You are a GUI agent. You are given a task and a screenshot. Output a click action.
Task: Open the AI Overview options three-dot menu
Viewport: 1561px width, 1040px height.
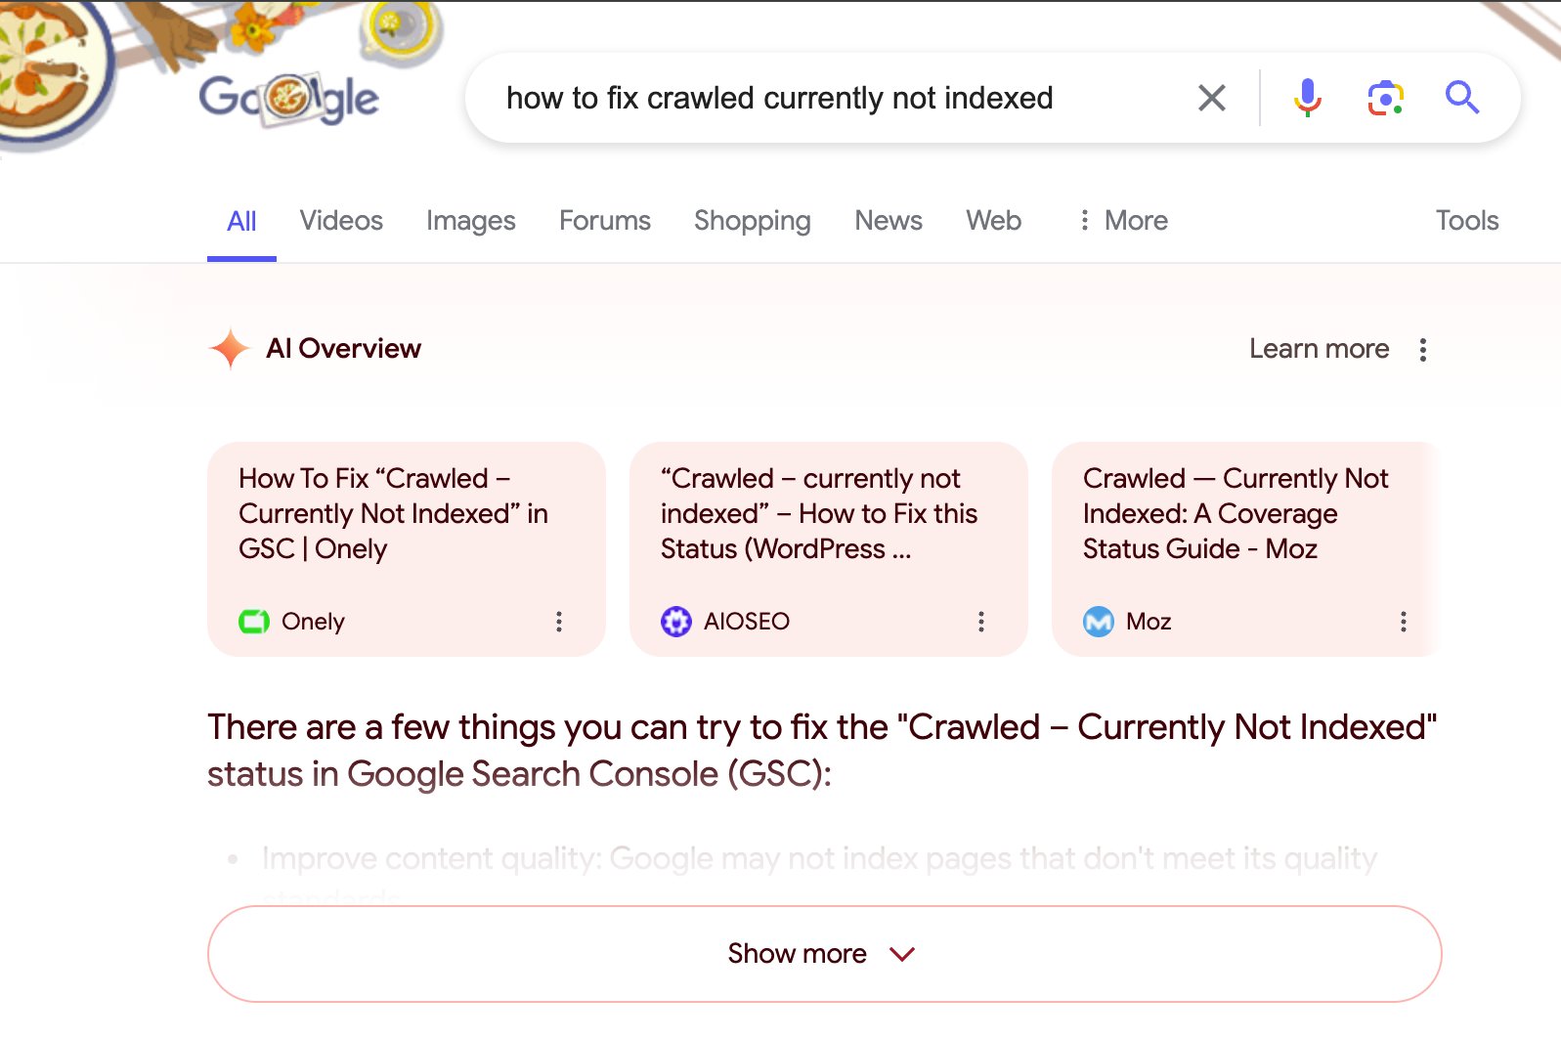[x=1423, y=348]
